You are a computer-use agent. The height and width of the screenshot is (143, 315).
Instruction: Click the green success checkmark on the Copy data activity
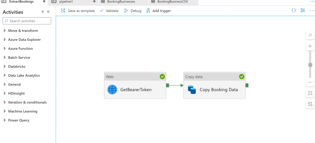point(242,77)
